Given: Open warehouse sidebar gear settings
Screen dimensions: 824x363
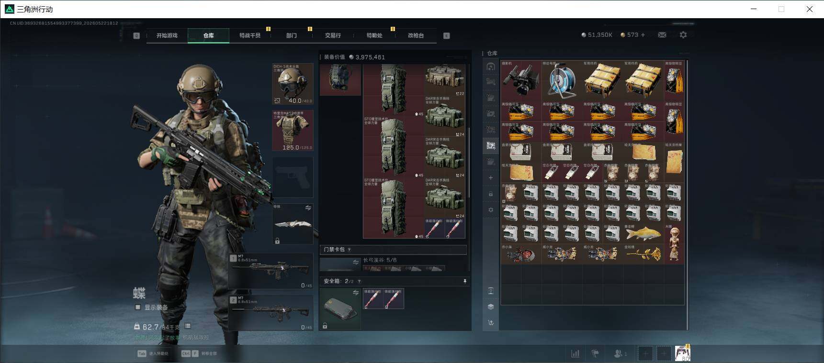Looking at the screenshot, I should pos(491,210).
